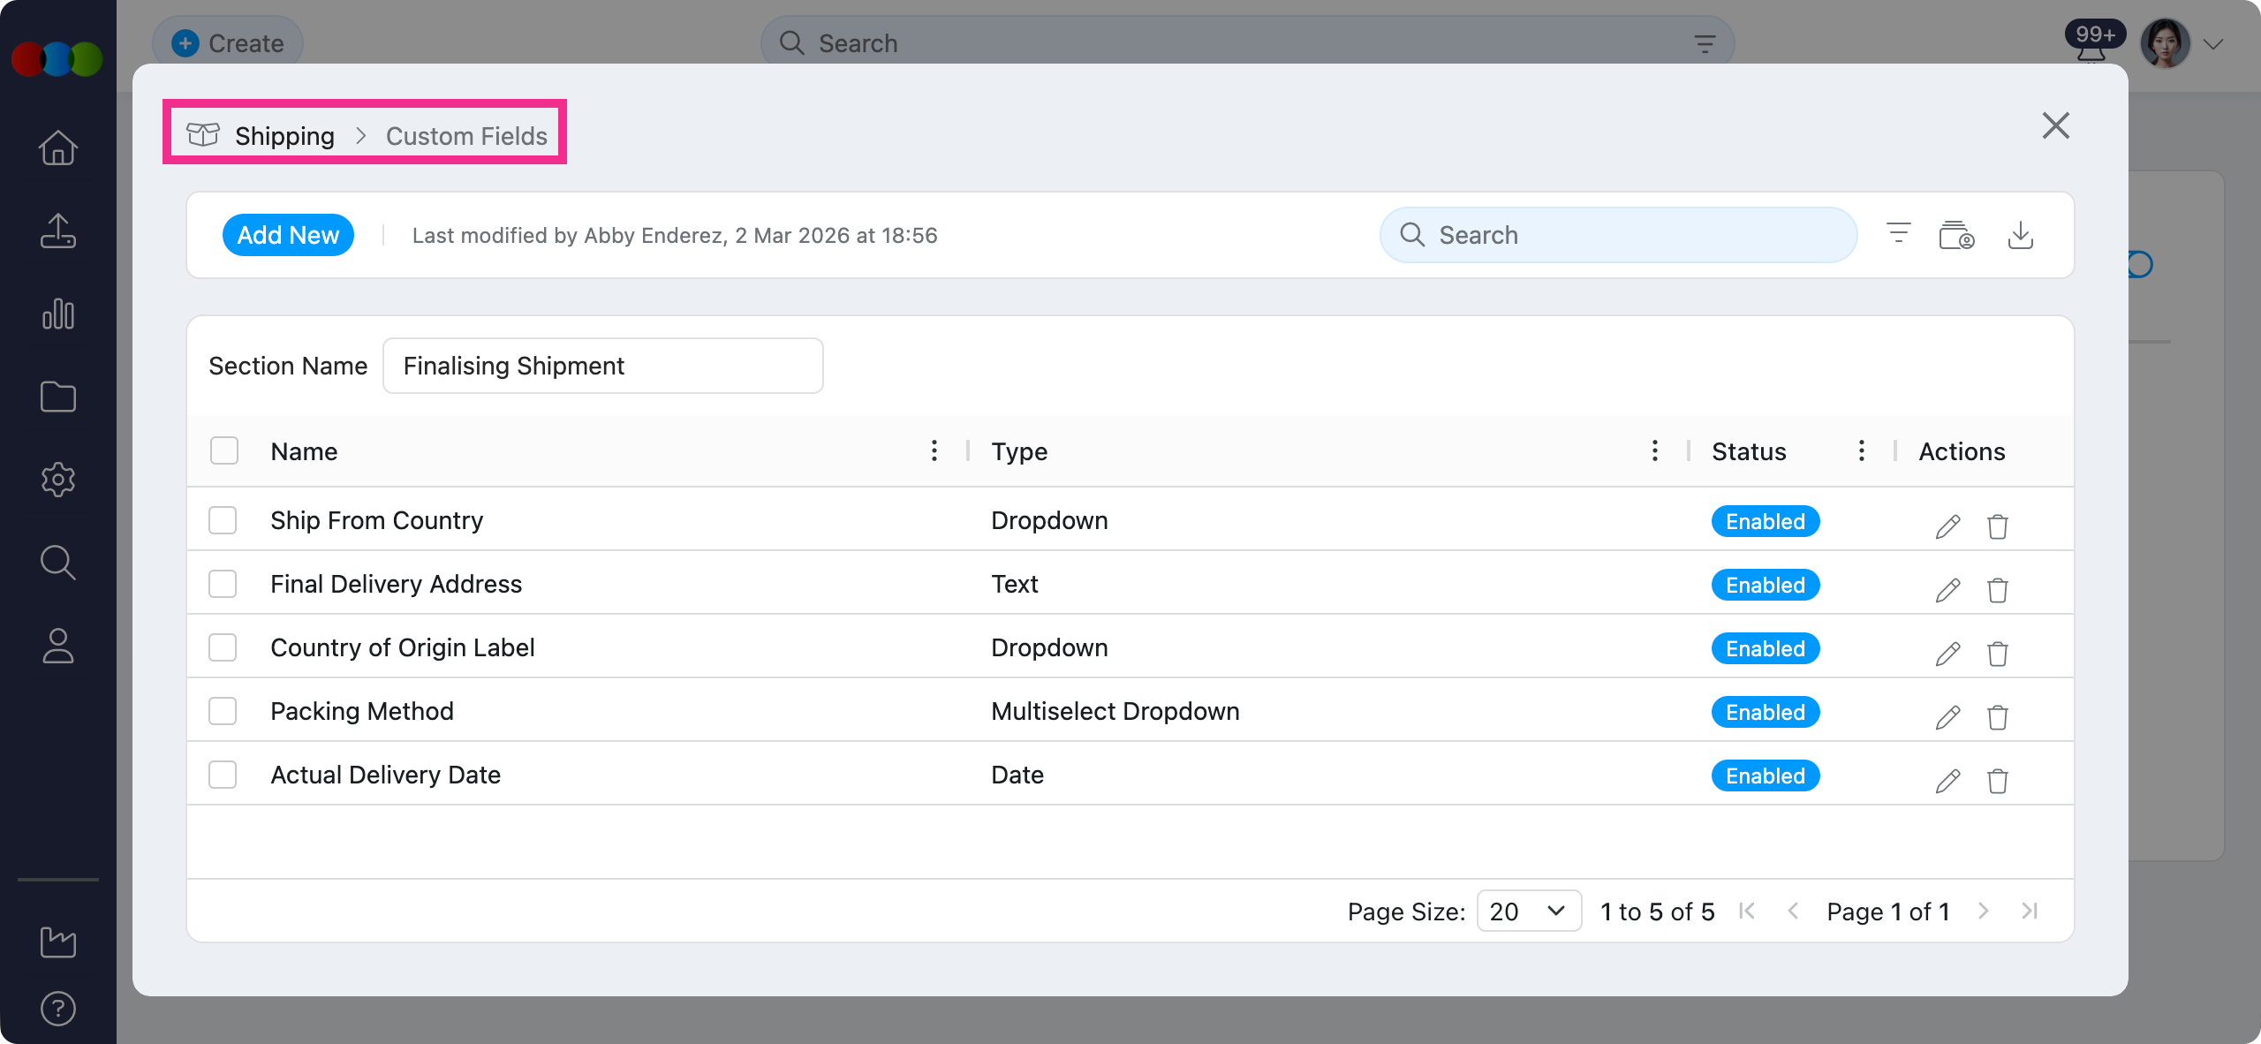
Task: Edit the Actual Delivery Date field
Action: (x=1947, y=781)
